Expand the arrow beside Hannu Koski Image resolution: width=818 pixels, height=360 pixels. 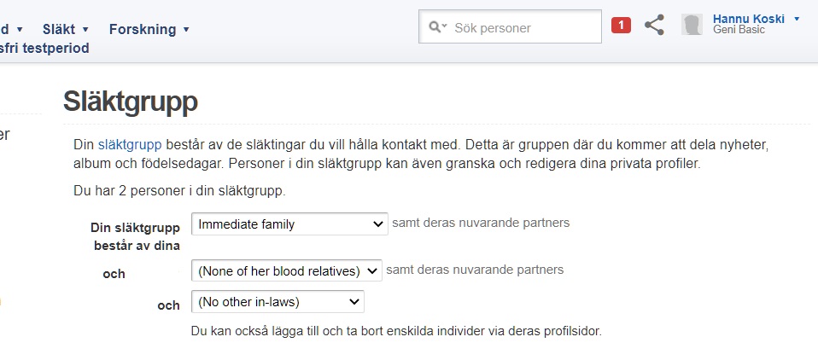797,19
